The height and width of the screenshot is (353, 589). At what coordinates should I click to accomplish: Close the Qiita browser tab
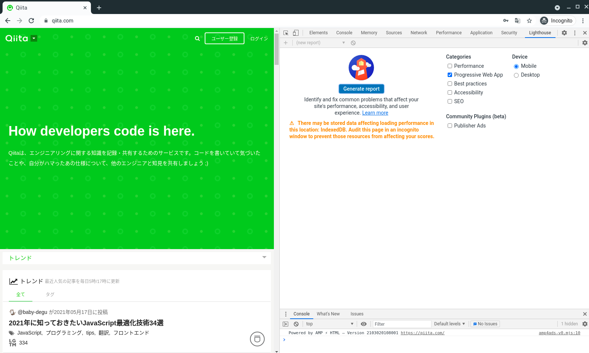tap(85, 8)
